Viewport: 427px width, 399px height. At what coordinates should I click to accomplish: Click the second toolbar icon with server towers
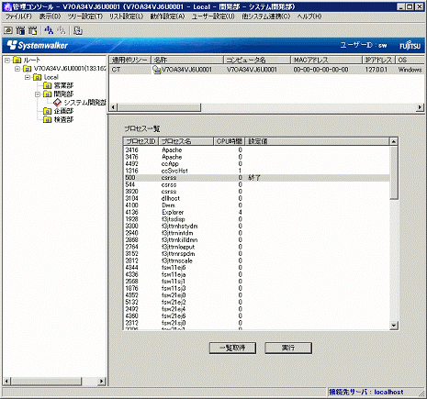click(x=20, y=30)
